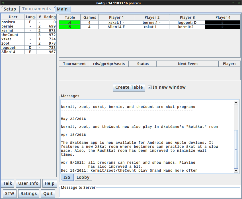Switch to the Setup tab
The width and height of the screenshot is (242, 199).
(10, 9)
